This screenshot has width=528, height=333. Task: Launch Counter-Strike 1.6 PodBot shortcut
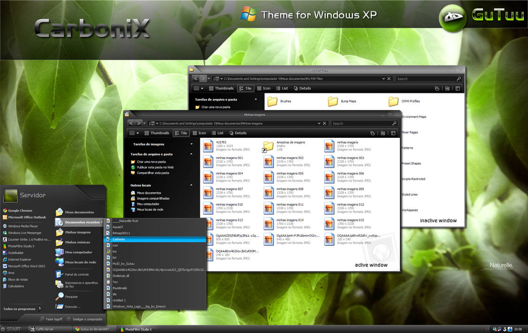27,240
